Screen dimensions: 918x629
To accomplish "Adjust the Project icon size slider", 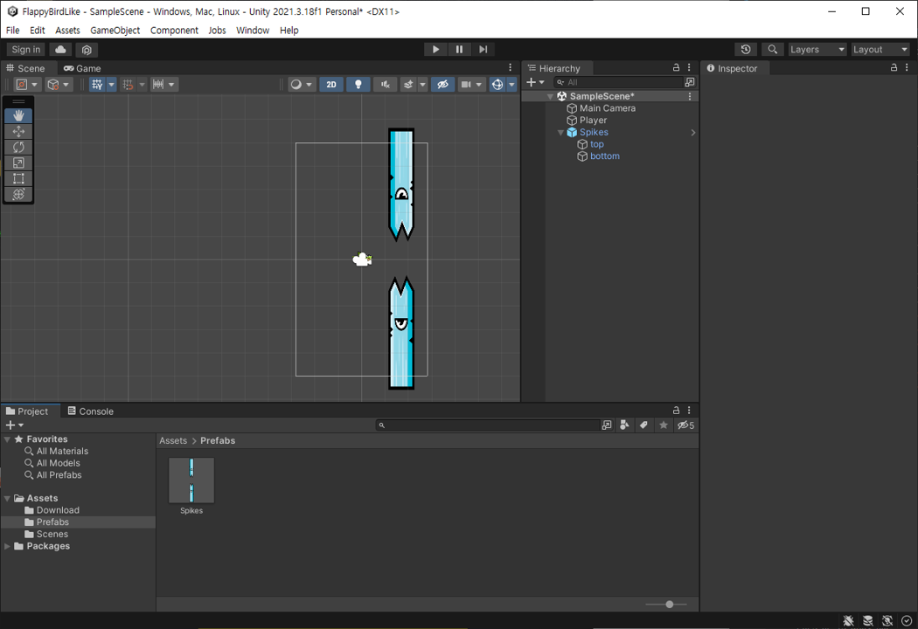I will [666, 605].
